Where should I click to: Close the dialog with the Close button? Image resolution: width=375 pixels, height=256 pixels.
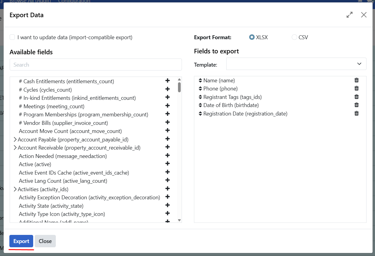point(45,241)
